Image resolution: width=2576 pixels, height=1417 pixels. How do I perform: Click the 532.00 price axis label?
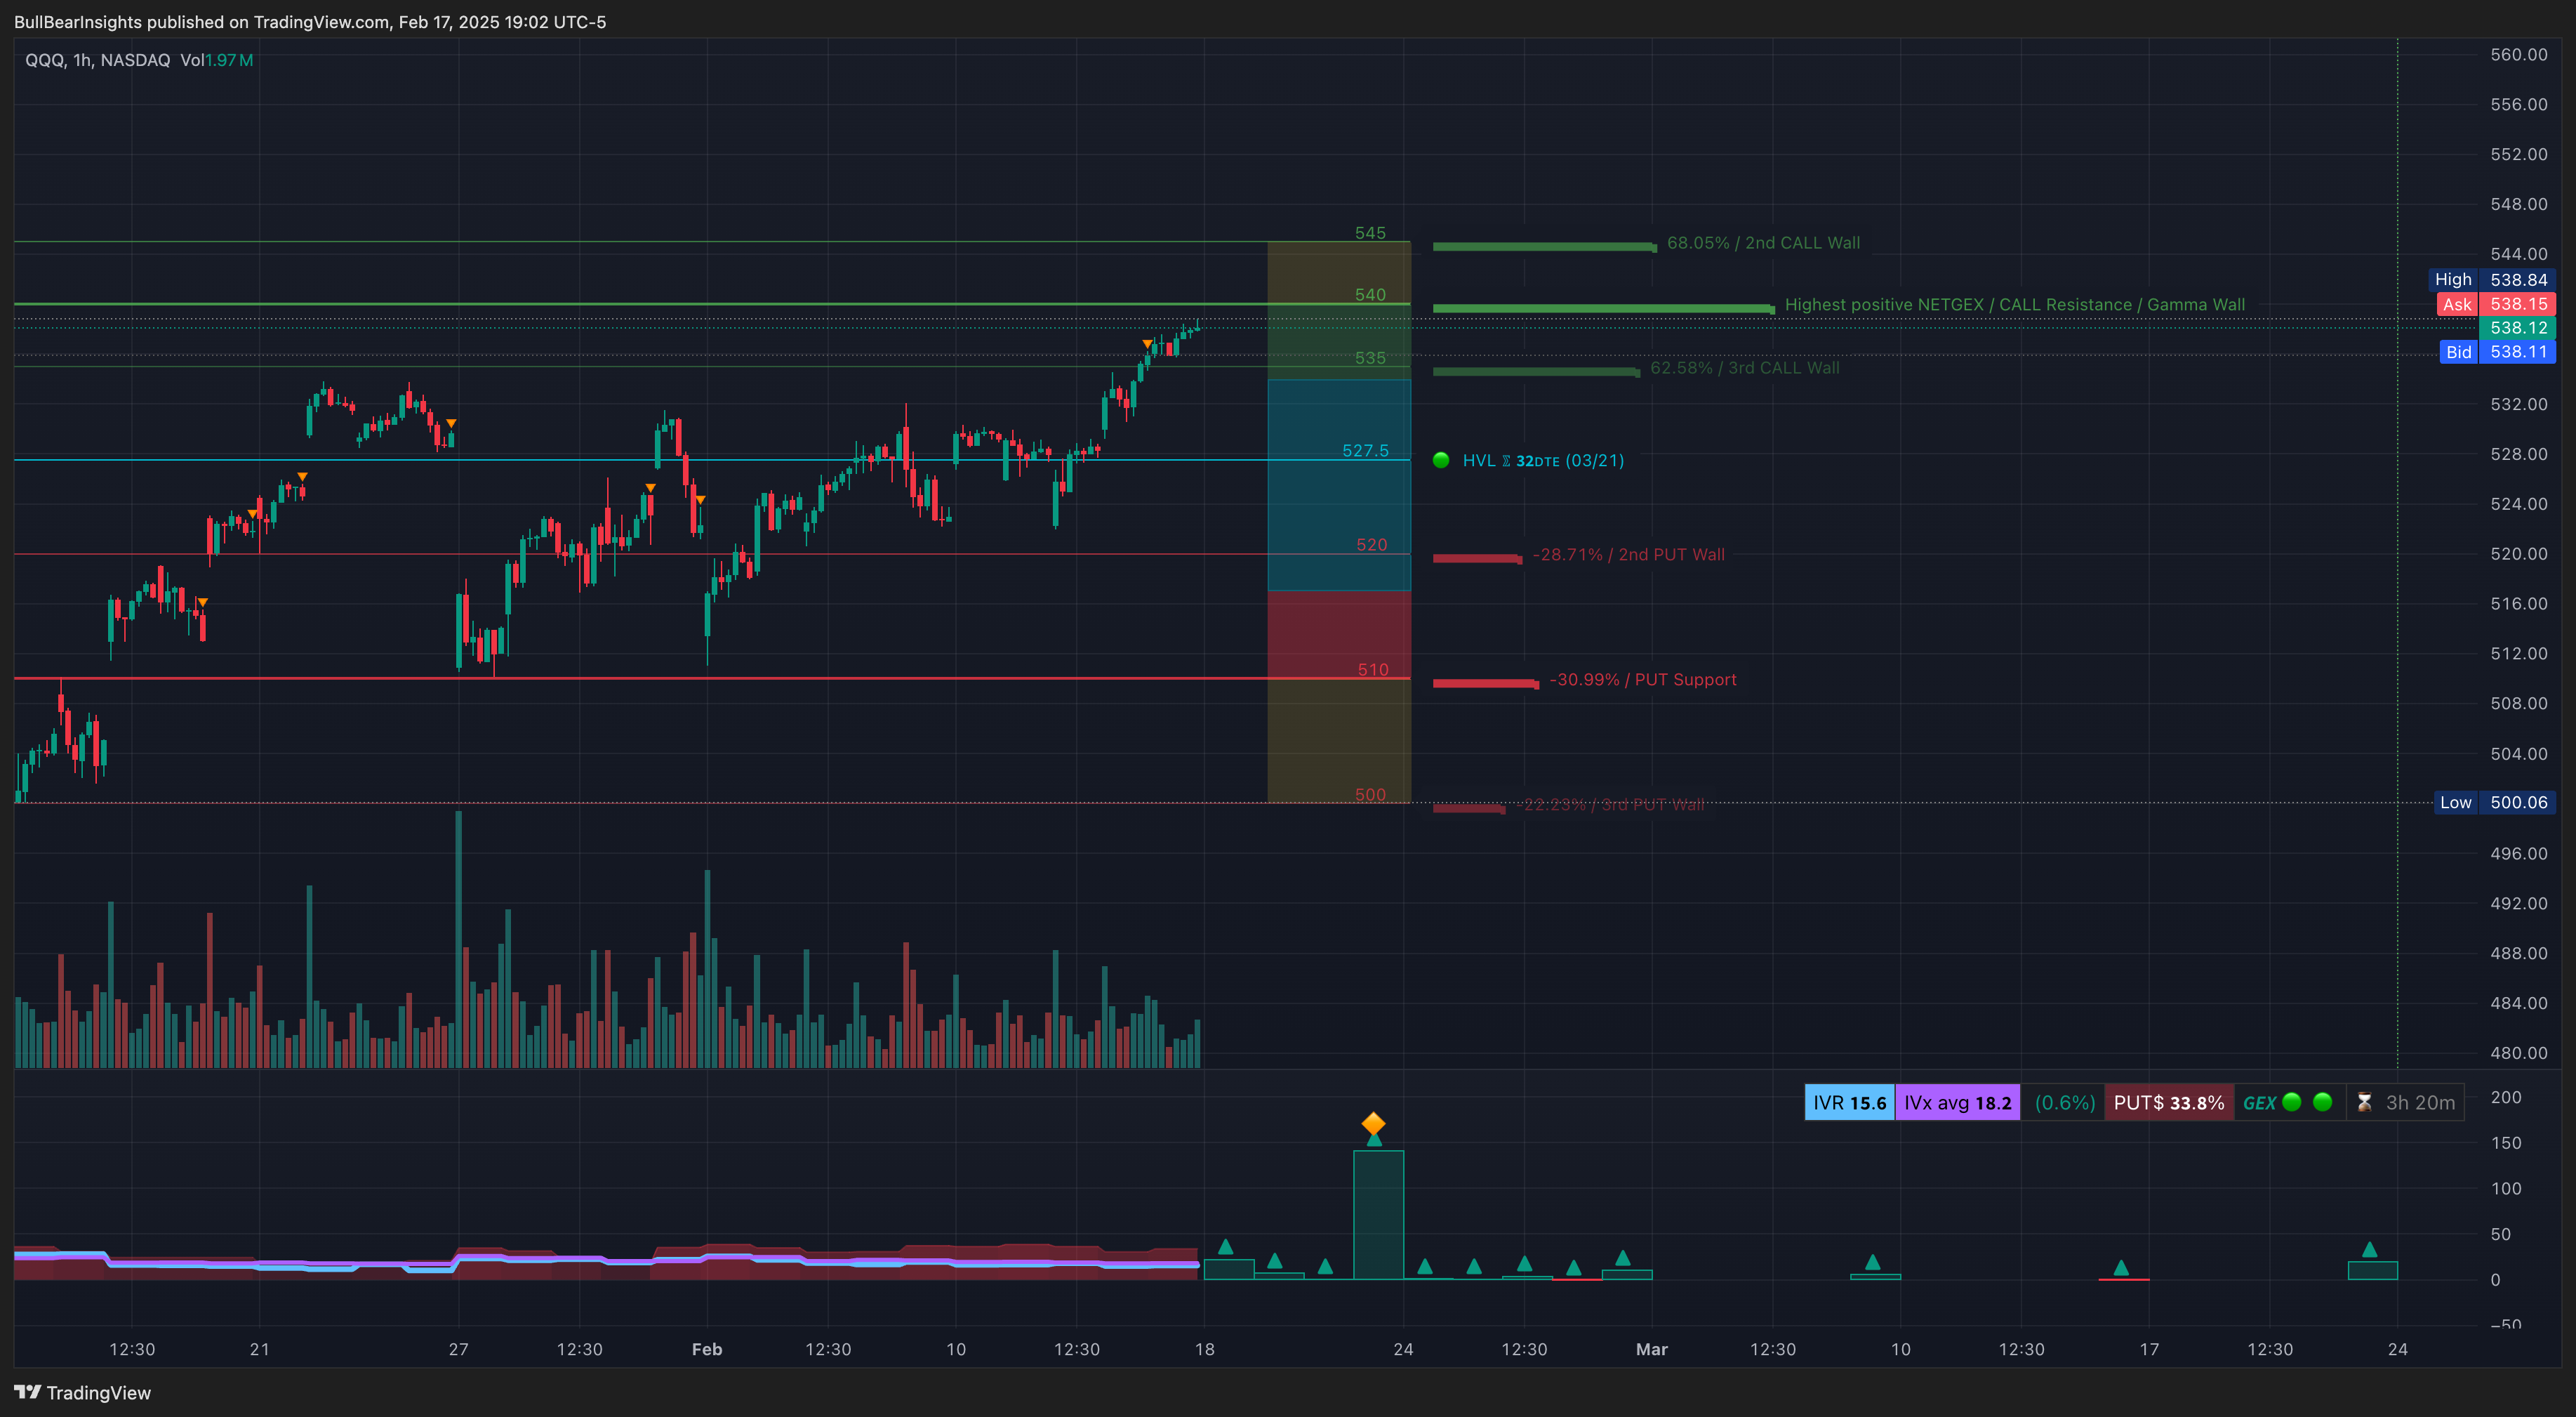2518,404
